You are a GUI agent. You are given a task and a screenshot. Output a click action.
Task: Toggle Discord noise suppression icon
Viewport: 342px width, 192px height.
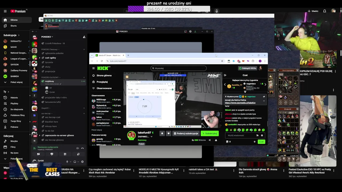[77, 148]
